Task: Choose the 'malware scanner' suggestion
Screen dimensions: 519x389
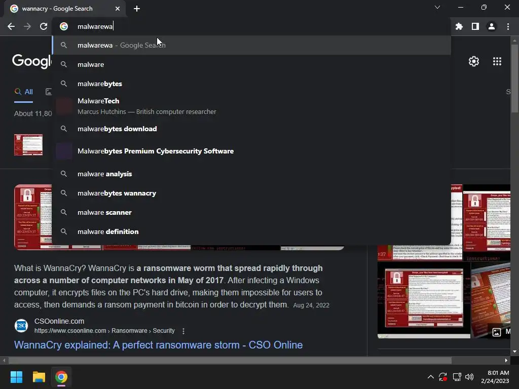Action: (251, 212)
